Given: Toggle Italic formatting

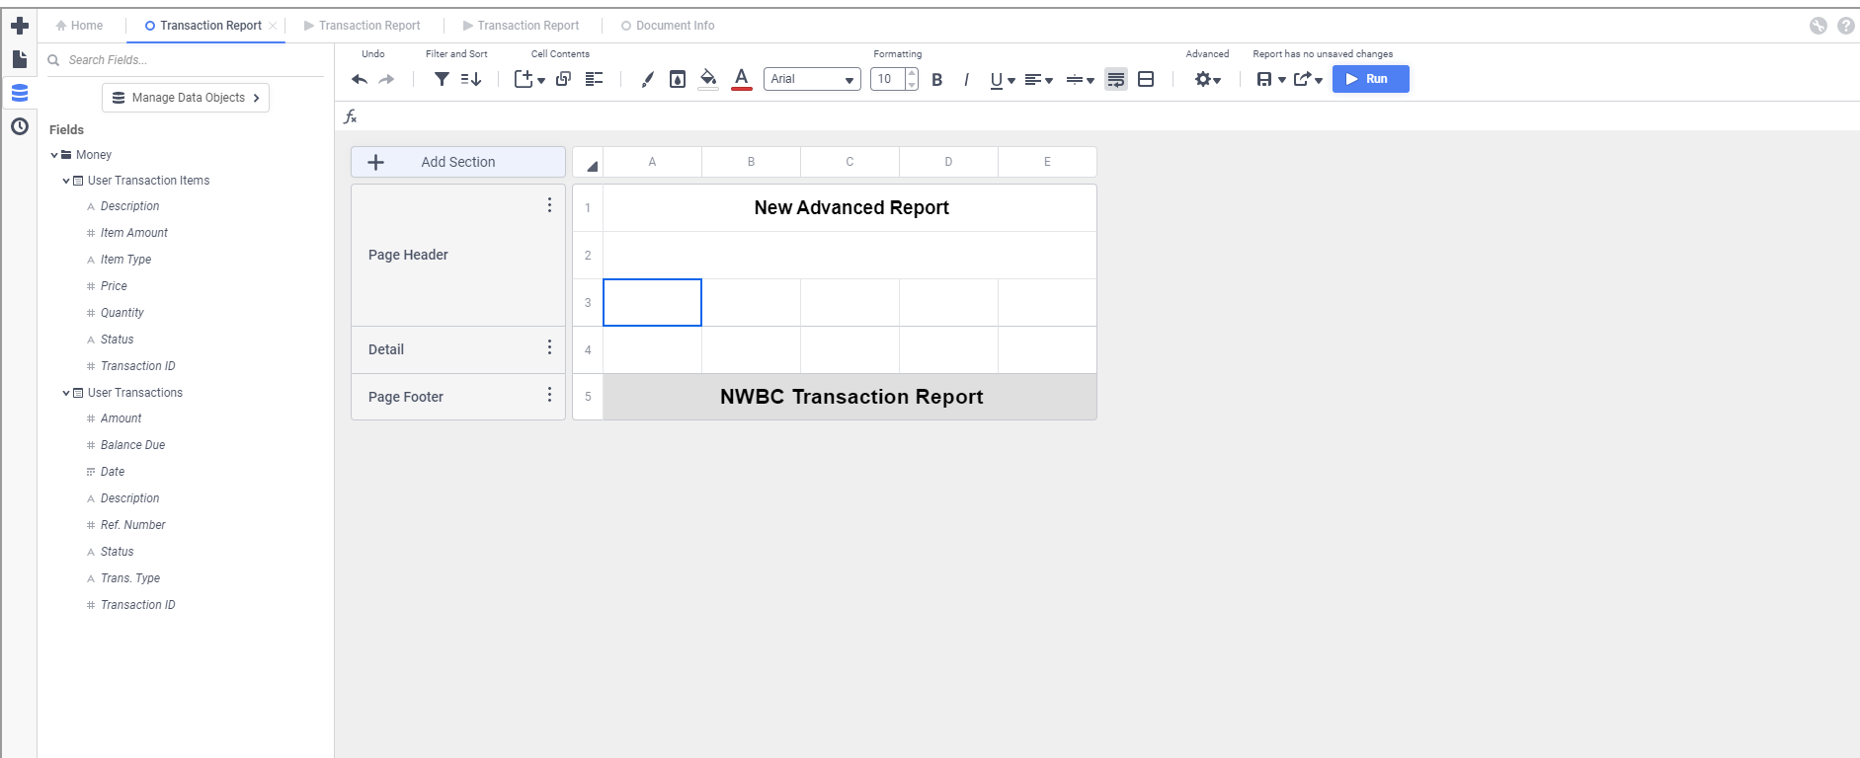Looking at the screenshot, I should [966, 79].
